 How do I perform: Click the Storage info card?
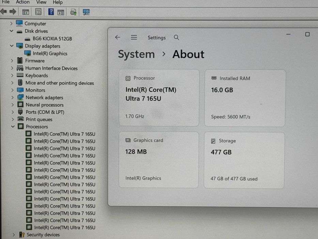[244, 160]
